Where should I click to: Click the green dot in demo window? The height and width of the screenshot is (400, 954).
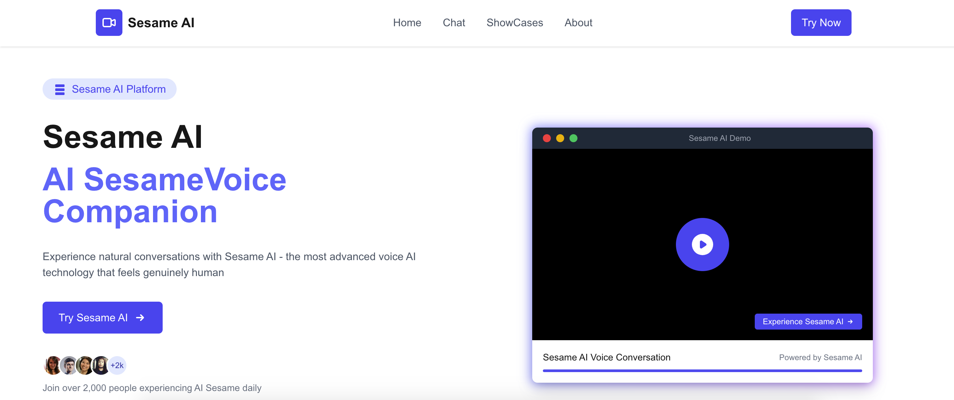573,138
